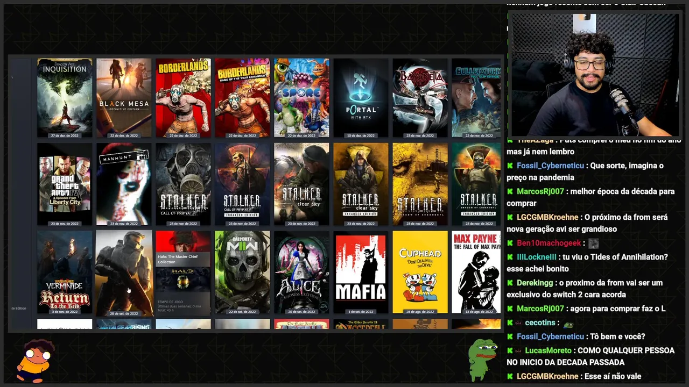Select the standard S.T.A.L.K.E.R. Clear Sky cover
Screen dimensions: 689x387
click(x=301, y=184)
